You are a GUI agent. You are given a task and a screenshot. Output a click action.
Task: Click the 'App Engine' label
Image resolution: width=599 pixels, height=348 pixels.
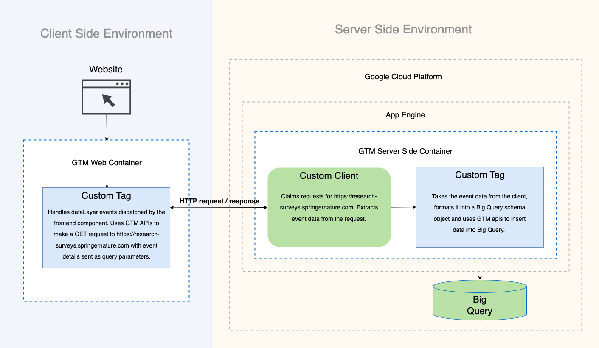(405, 115)
